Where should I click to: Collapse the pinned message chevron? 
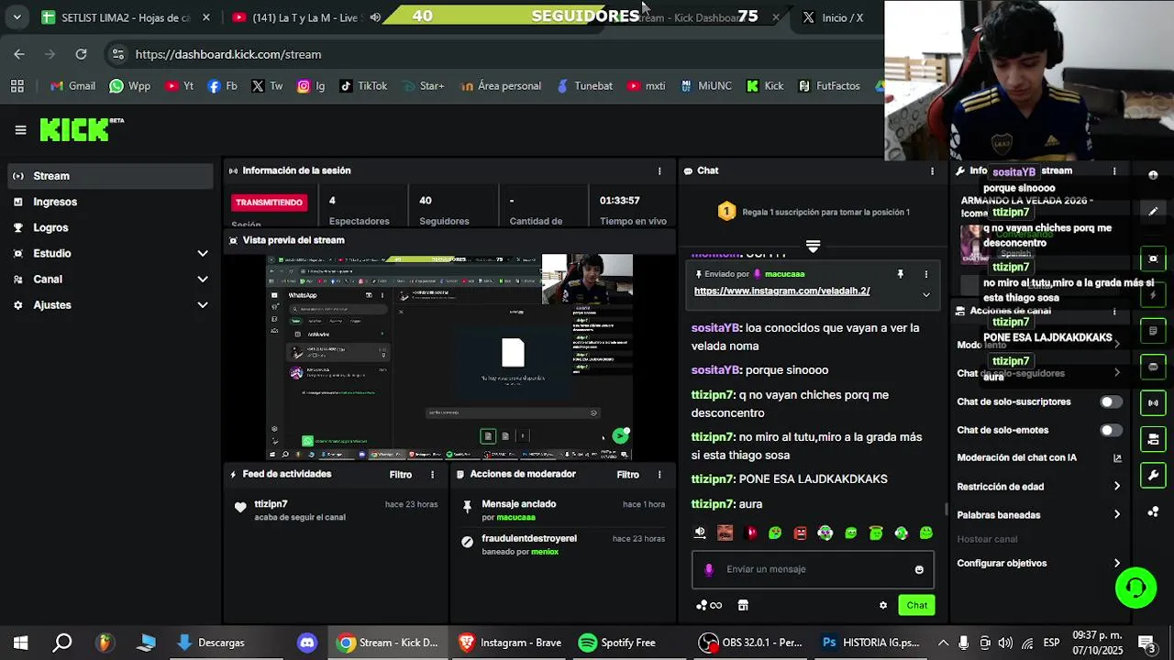pos(925,294)
